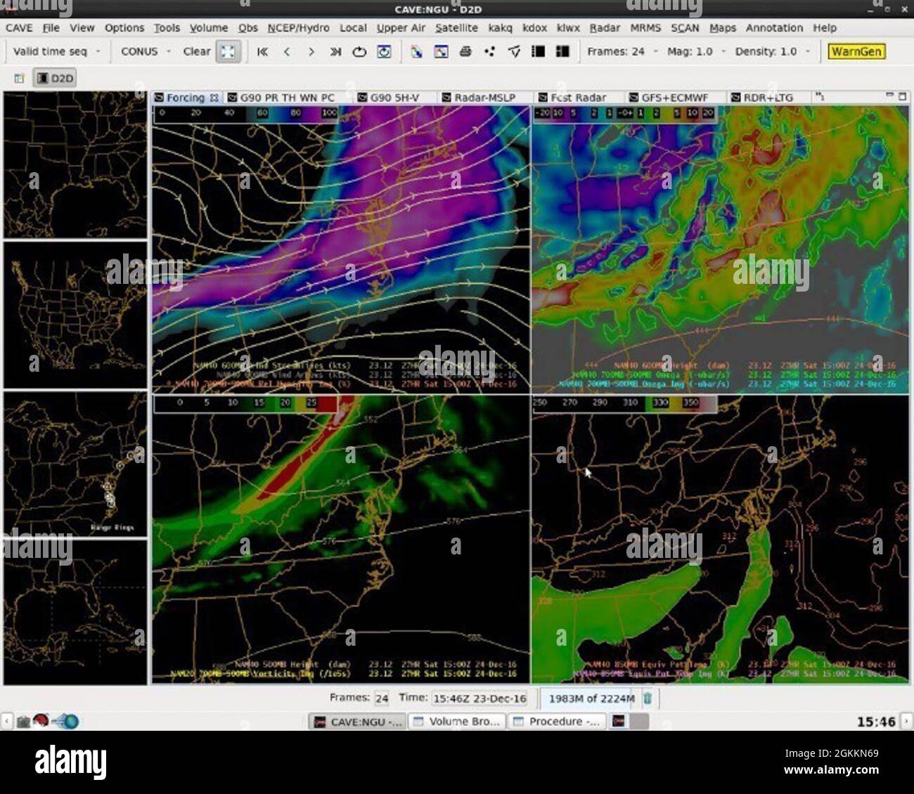914x794 pixels.
Task: Click the vorticity color bar legend
Action: [246, 403]
